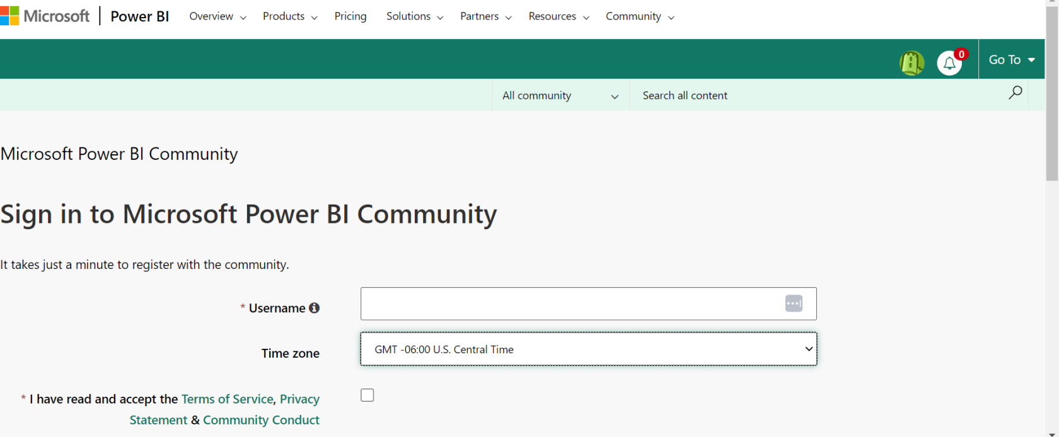The width and height of the screenshot is (1059, 437).
Task: Click the search magnifier icon
Action: click(x=1015, y=93)
